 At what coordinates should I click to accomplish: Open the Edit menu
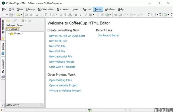click(12, 9)
